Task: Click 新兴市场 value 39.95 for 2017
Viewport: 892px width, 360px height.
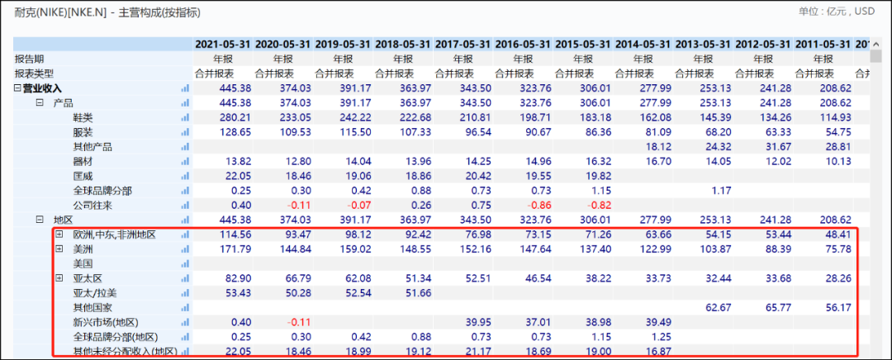Action: [x=477, y=323]
